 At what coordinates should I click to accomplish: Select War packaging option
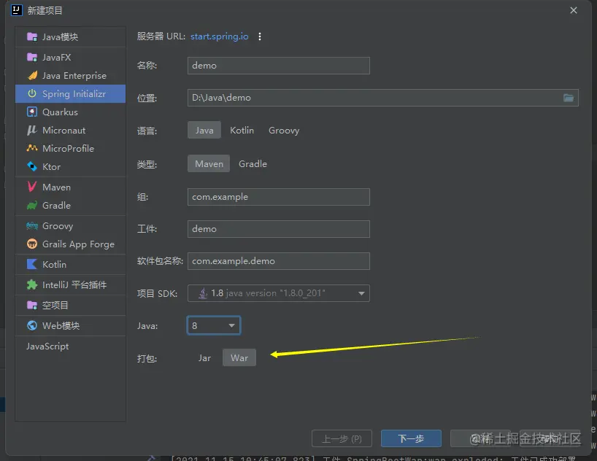(239, 358)
